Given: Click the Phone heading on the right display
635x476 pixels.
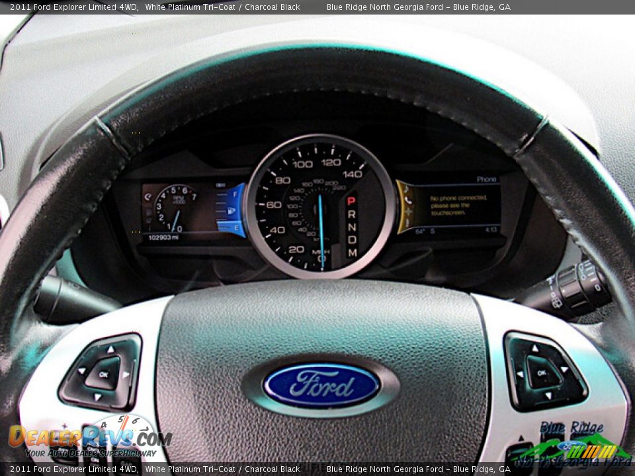Looking at the screenshot, I should [486, 179].
